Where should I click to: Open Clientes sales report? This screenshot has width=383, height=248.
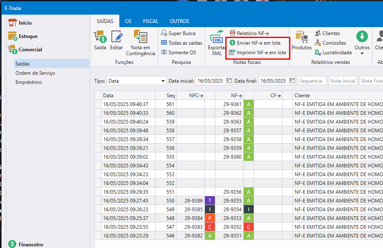328,33
